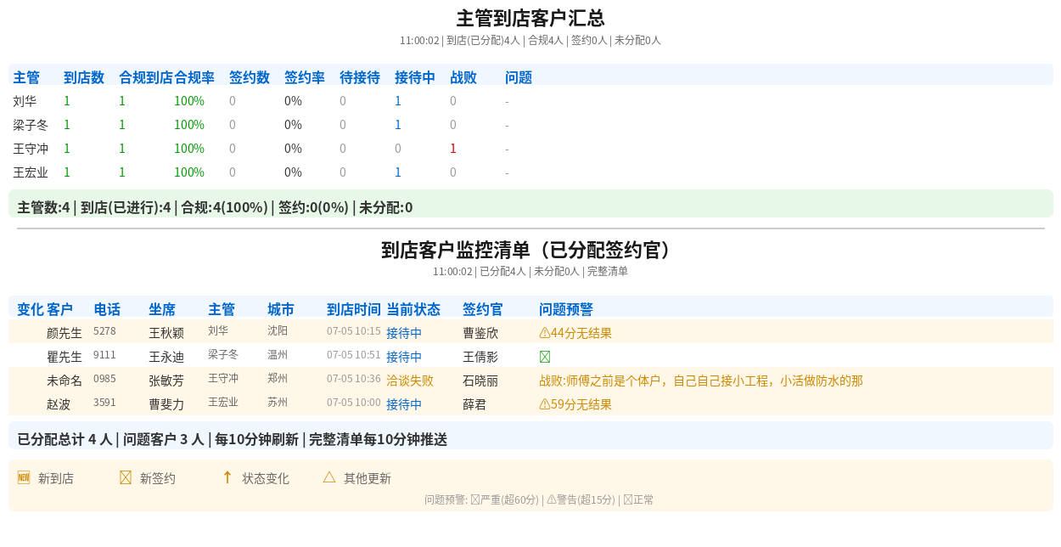Click agent name 张敏芳

coord(166,381)
